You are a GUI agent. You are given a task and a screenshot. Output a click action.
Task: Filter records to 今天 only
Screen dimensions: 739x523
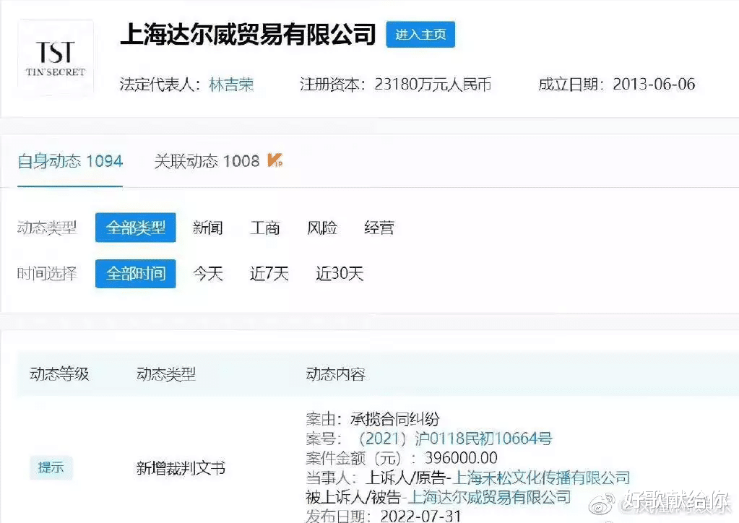pos(208,274)
